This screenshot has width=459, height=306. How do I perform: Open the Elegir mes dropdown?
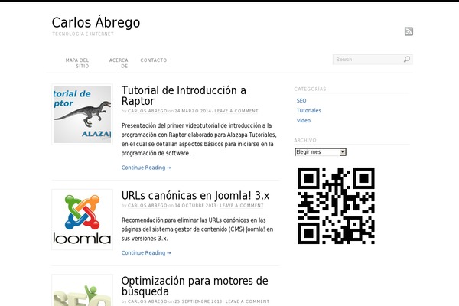[x=321, y=152]
